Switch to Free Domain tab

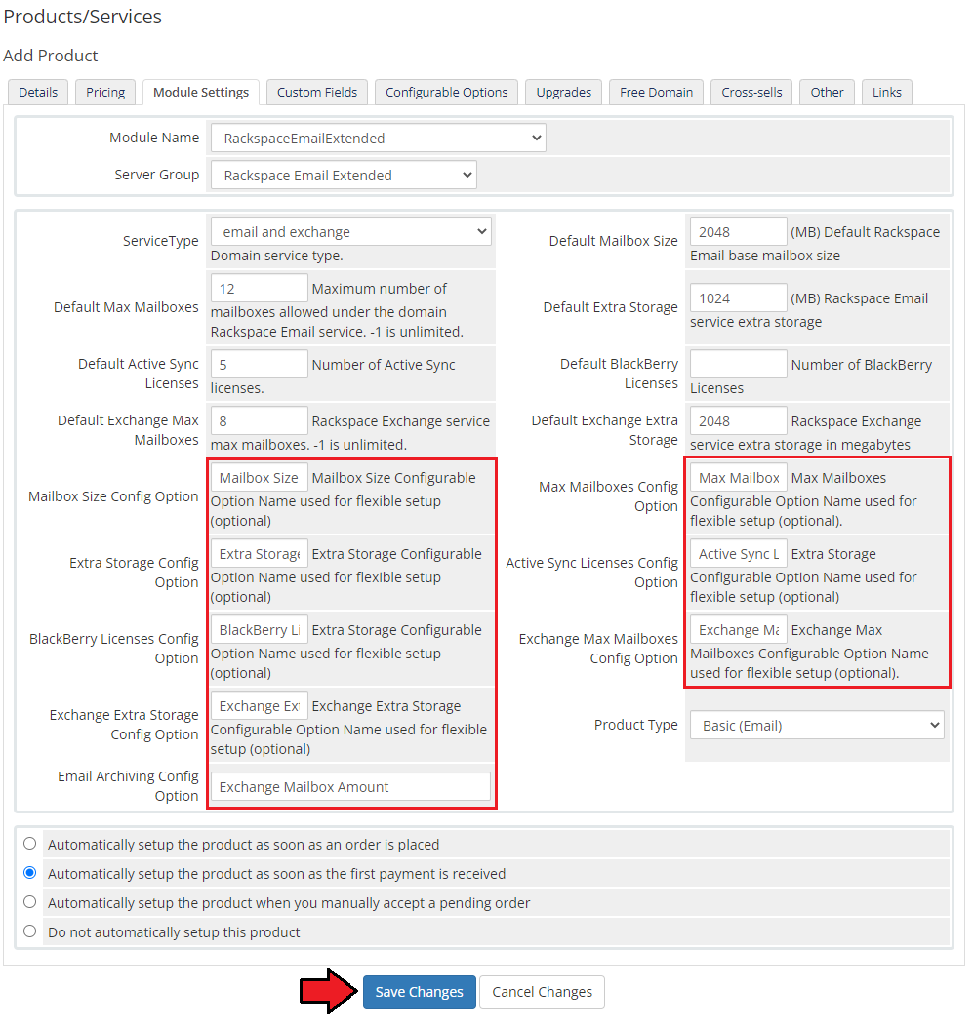[657, 92]
